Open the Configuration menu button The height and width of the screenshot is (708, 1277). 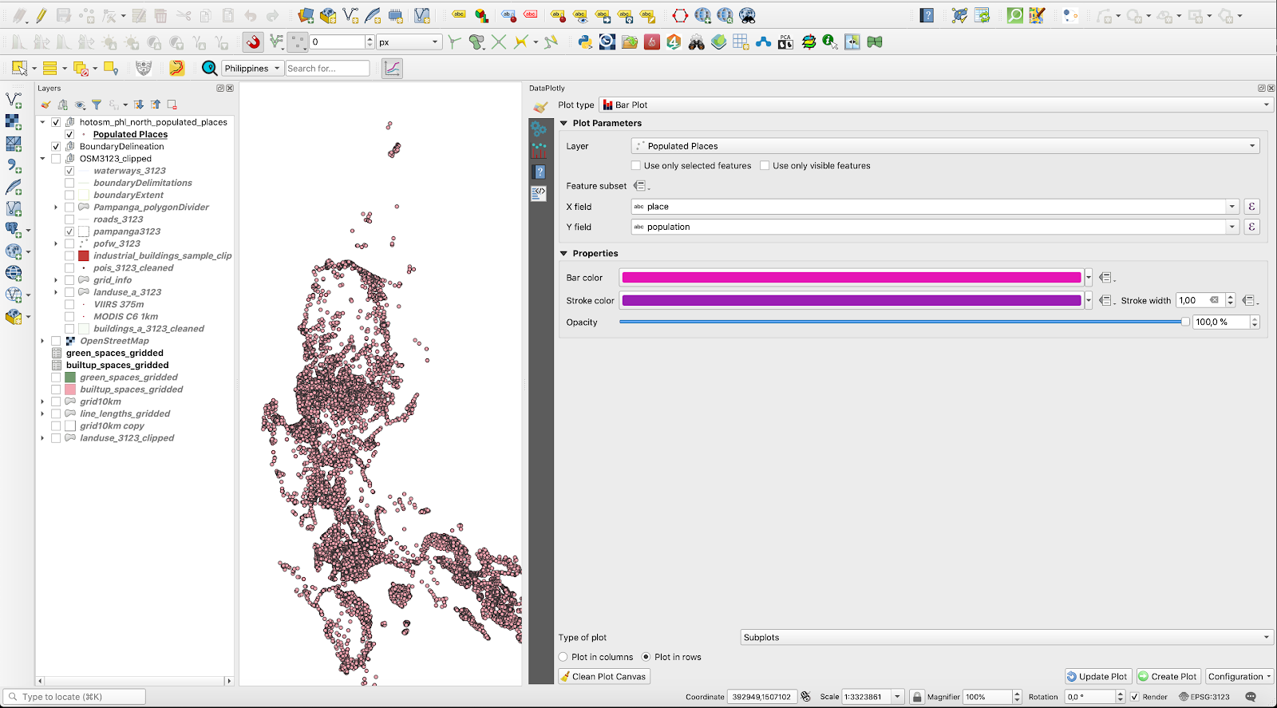click(x=1239, y=676)
